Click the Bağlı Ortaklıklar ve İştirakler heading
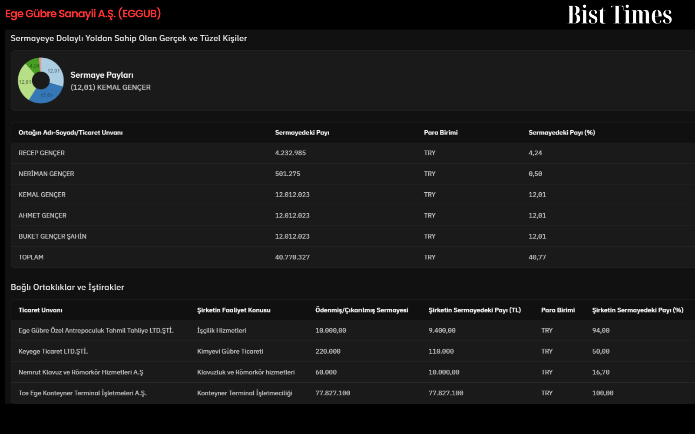This screenshot has height=434, width=695. point(67,287)
